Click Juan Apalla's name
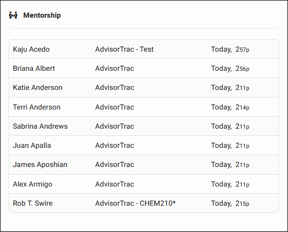 [32, 145]
